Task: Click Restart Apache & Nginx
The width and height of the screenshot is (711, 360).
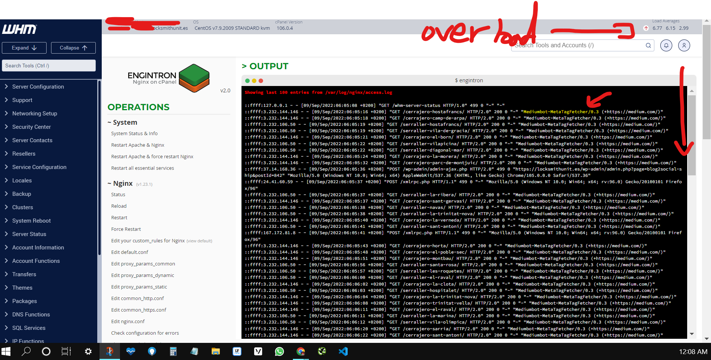Action: click(138, 145)
